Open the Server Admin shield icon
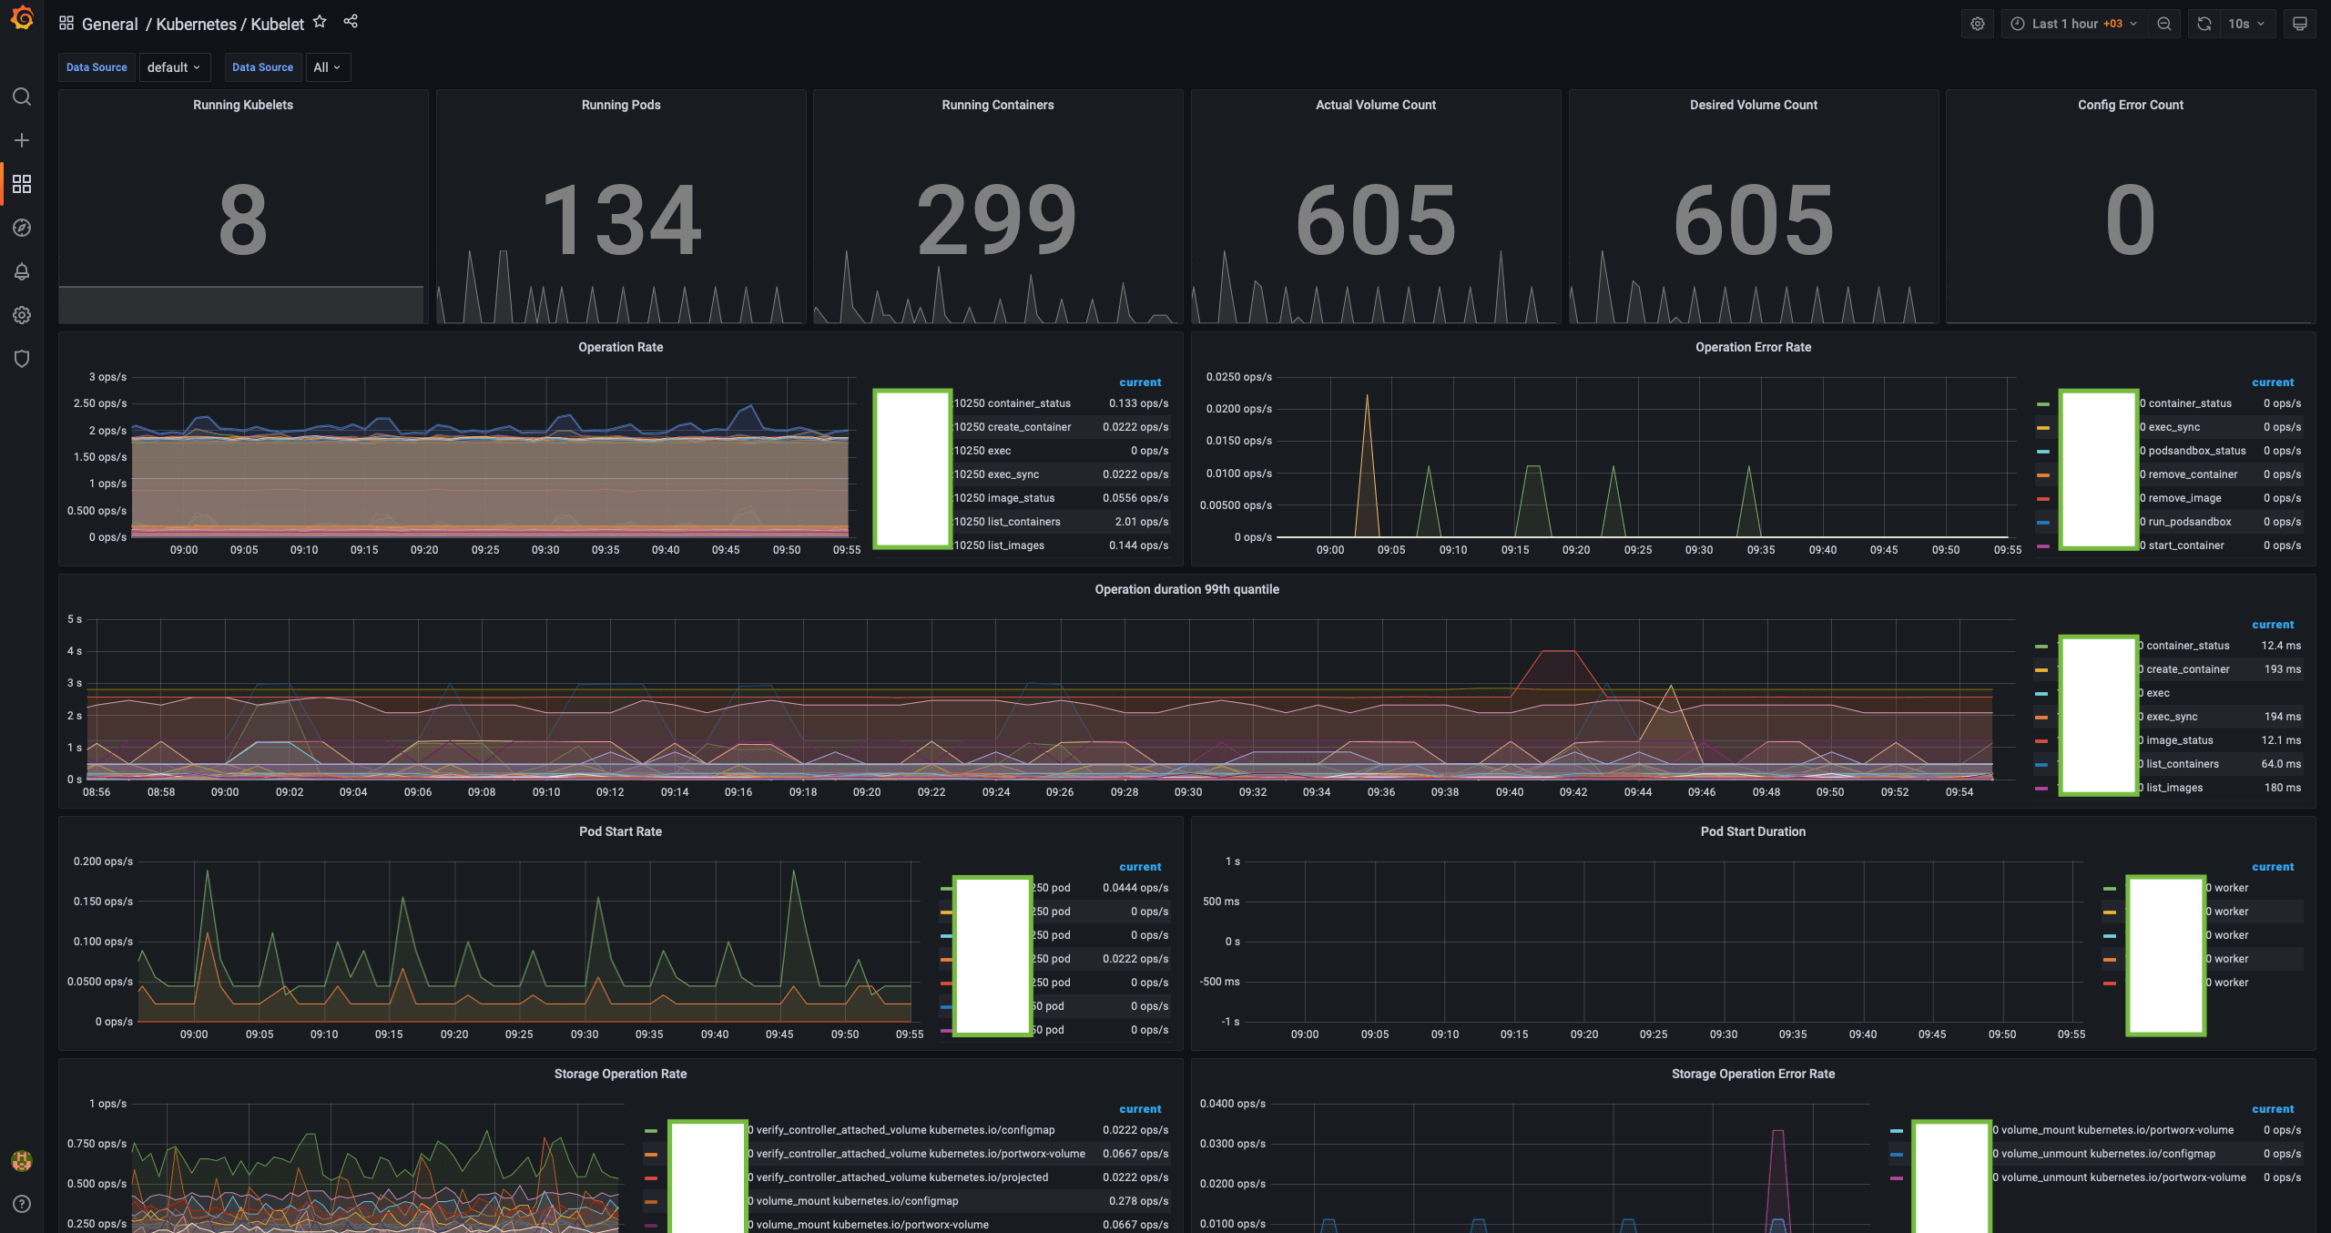Screen dimensions: 2331x1233 (x=22, y=359)
